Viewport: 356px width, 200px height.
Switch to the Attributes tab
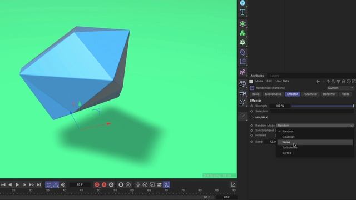coord(257,76)
